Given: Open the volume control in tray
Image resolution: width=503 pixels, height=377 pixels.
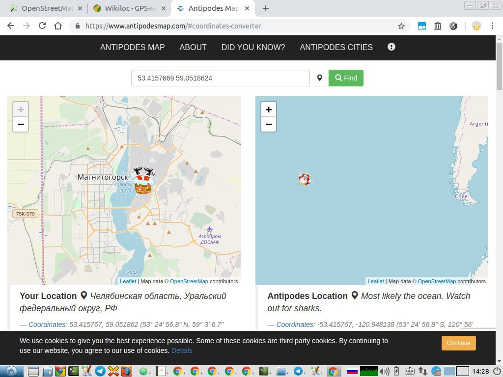Looking at the screenshot, I should click(384, 371).
